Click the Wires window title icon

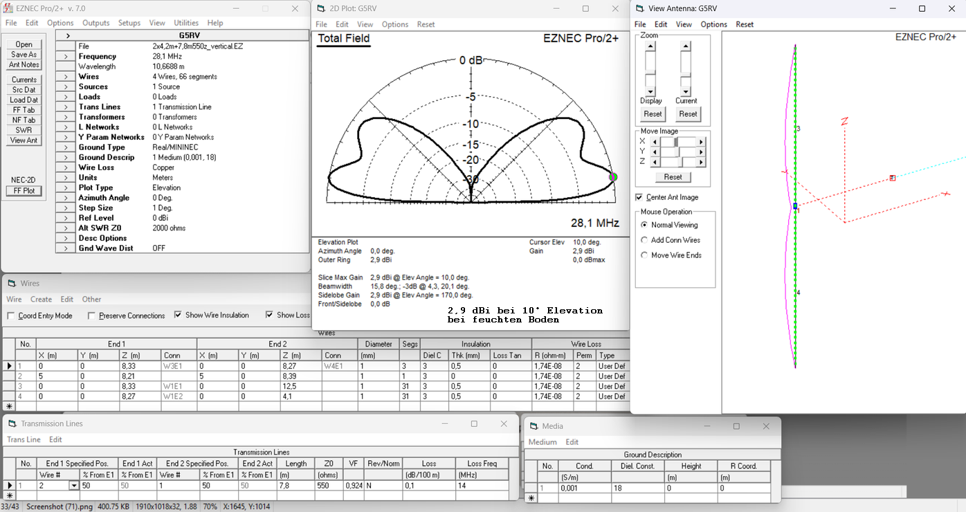coord(11,283)
